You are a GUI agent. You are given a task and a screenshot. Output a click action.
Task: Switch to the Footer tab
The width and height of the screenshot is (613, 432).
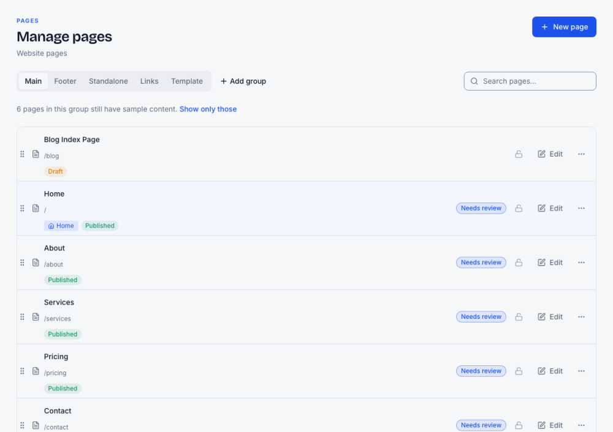click(66, 81)
